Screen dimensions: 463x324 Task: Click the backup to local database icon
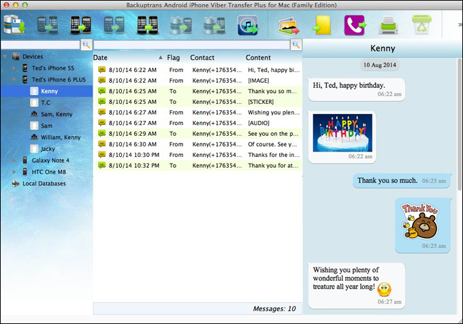point(14,24)
